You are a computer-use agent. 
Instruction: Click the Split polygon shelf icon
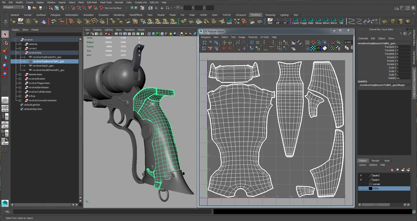click(229, 21)
